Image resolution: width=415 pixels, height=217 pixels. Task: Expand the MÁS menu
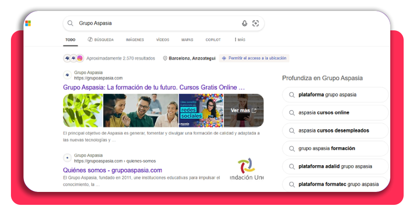[x=240, y=40]
